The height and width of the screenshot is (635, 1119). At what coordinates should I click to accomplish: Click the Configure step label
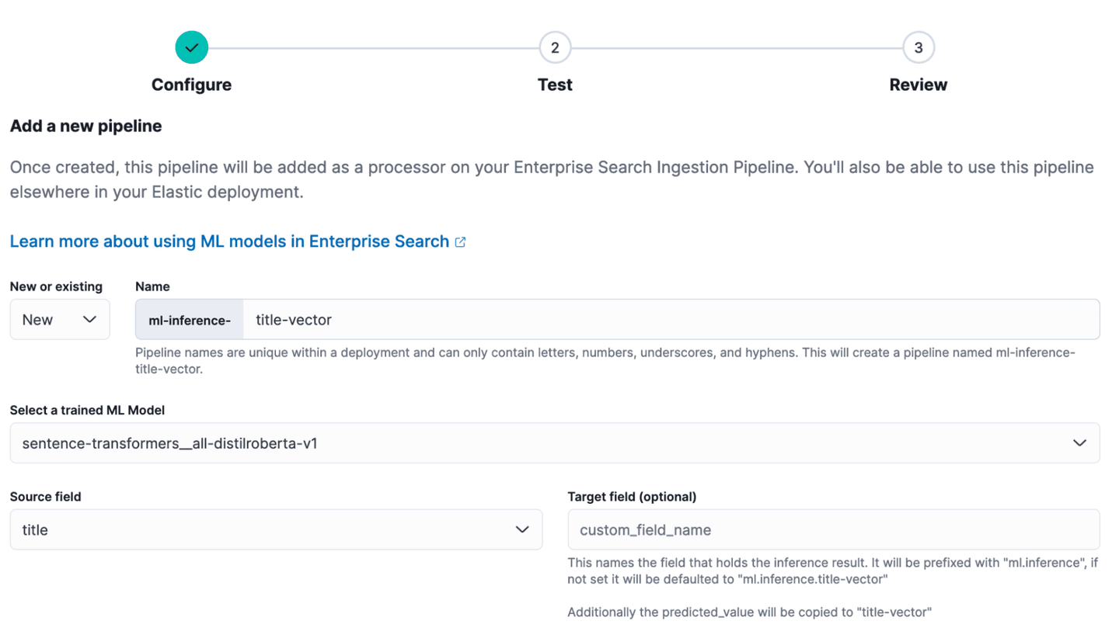tap(191, 84)
